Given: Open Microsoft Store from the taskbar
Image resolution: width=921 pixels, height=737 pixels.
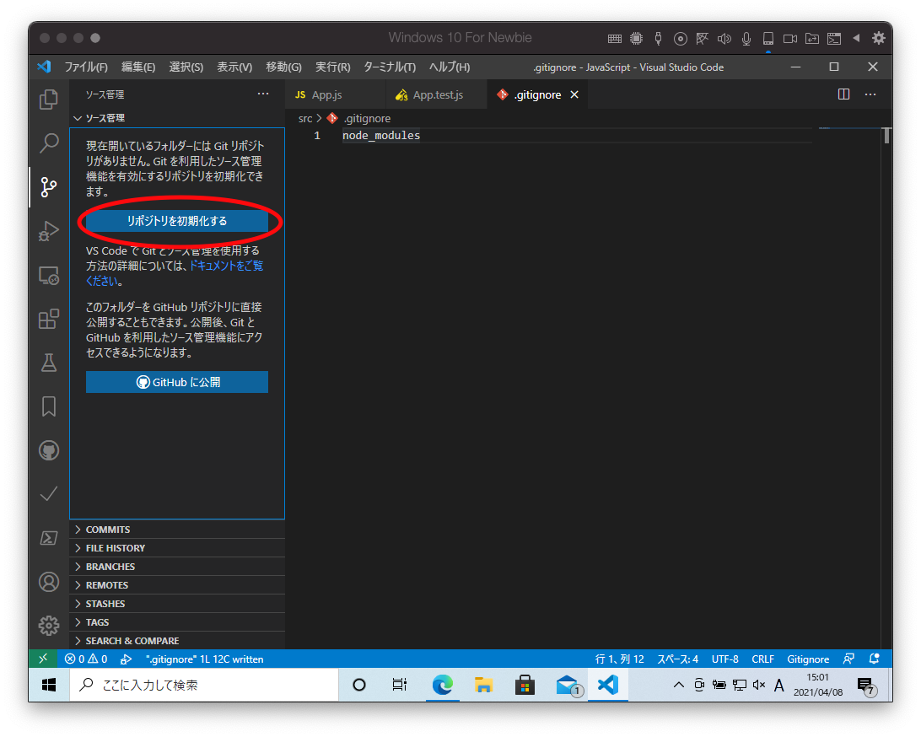Looking at the screenshot, I should click(x=525, y=685).
